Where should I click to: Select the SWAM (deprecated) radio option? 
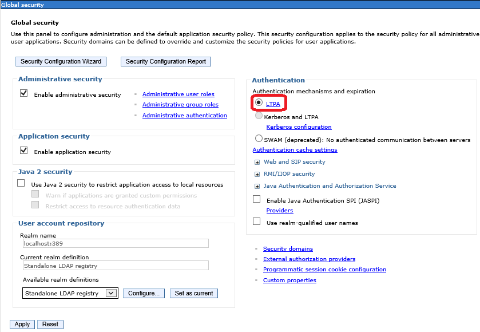259,139
